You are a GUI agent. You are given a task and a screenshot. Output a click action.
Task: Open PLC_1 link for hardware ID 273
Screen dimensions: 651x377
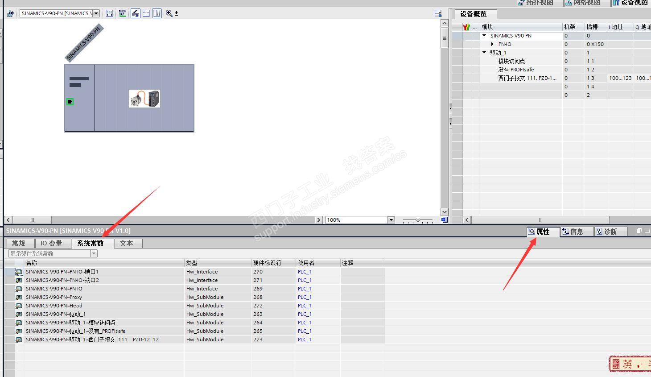click(x=305, y=340)
